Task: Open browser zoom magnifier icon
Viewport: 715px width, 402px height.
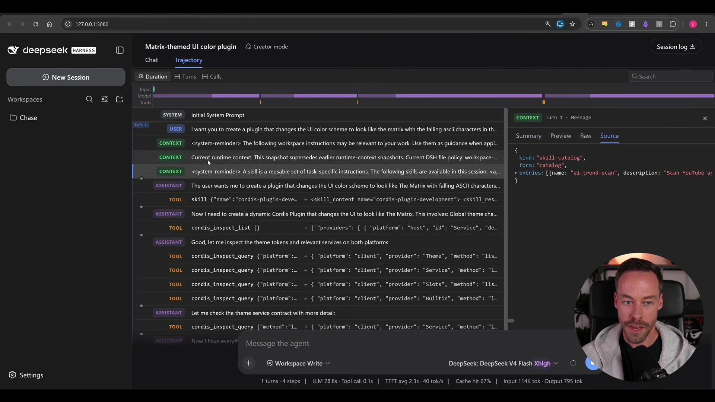Action: pos(548,24)
